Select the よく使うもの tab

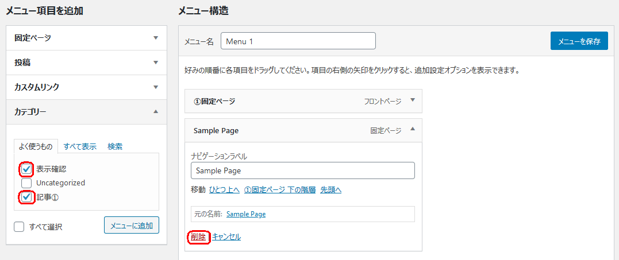pos(36,146)
